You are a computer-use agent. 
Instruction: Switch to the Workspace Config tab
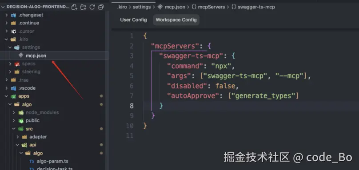coord(176,20)
